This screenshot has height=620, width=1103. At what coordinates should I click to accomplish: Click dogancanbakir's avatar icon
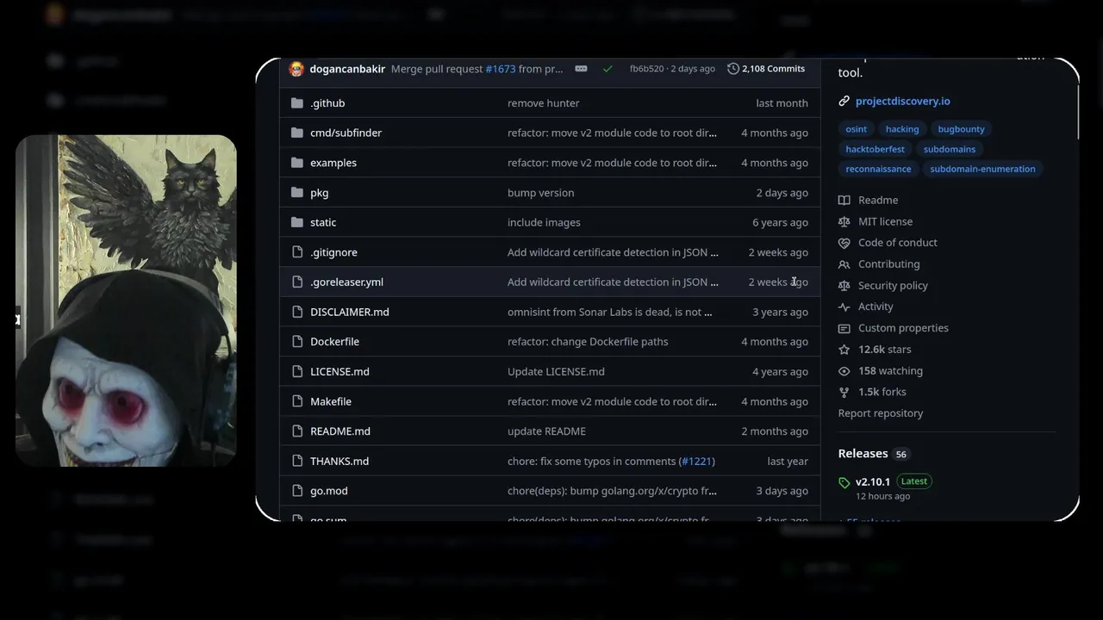(x=296, y=69)
